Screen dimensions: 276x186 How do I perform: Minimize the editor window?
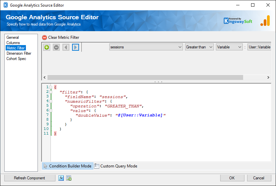point(238,5)
